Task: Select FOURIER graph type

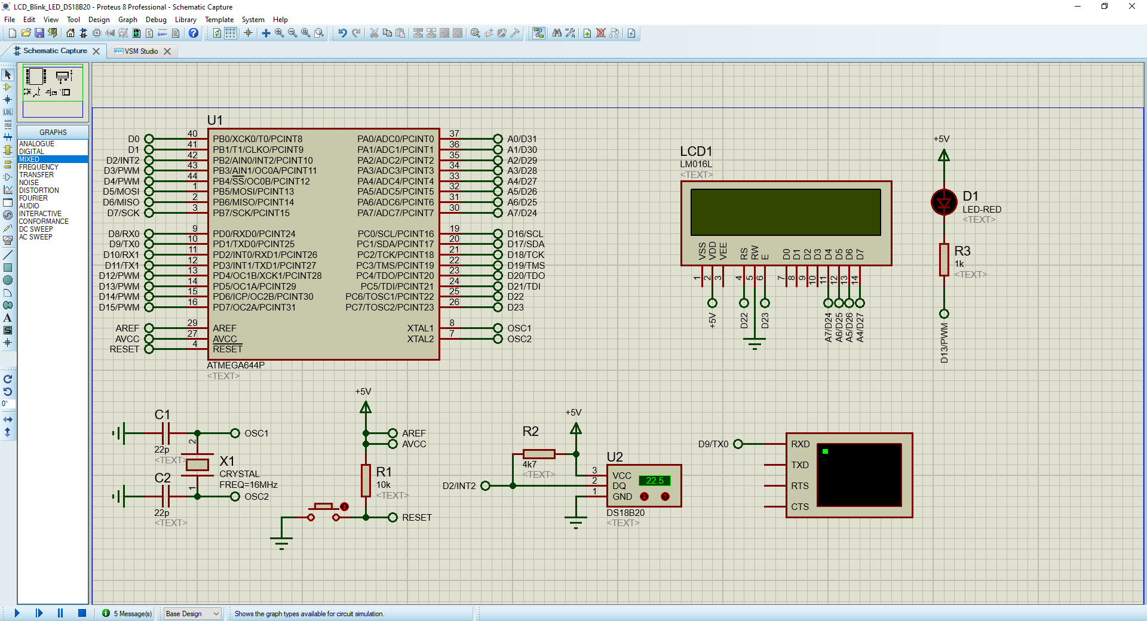Action: coord(53,198)
